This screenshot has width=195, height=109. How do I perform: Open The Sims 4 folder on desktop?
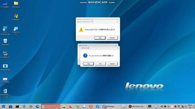16,5
